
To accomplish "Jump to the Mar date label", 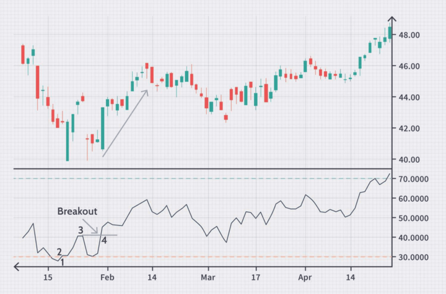I will click(x=208, y=279).
